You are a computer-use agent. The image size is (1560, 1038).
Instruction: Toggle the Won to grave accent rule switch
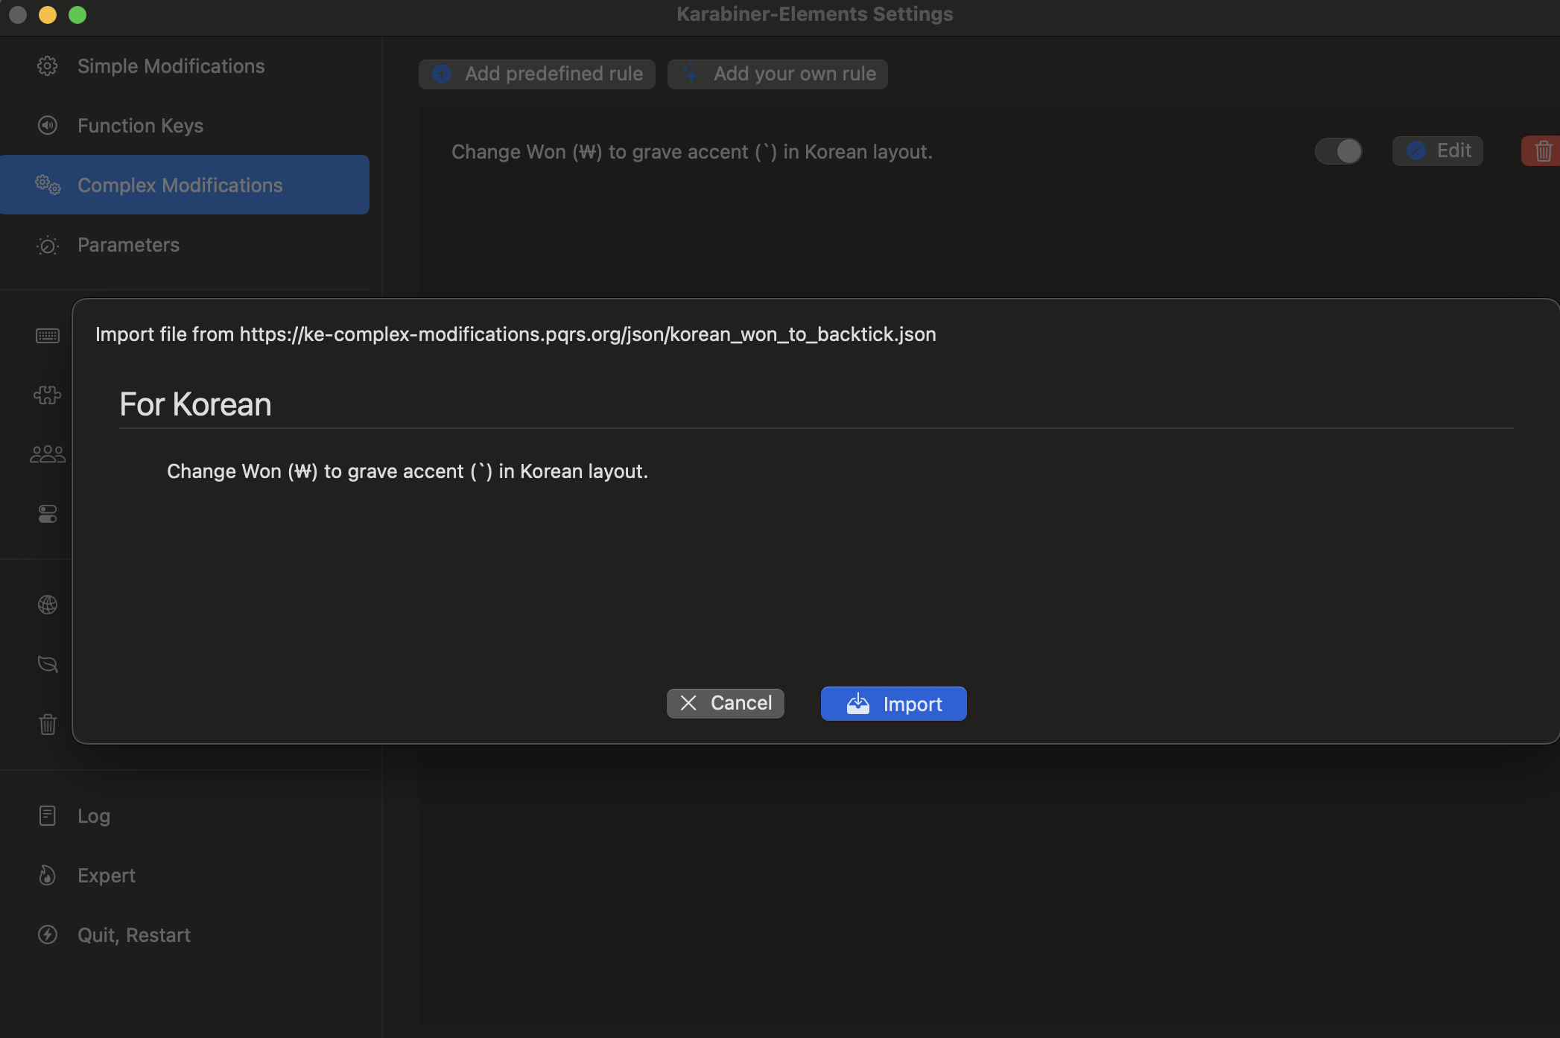coord(1338,151)
